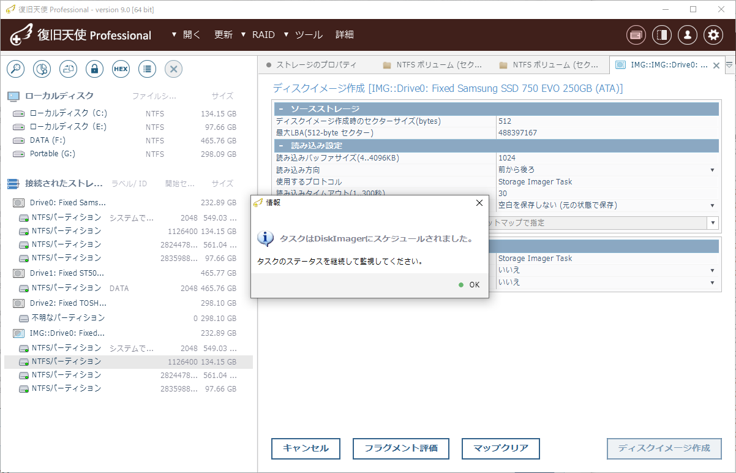Click the info icon in the dialog
Viewport: 736px width, 473px height.
pyautogui.click(x=265, y=238)
